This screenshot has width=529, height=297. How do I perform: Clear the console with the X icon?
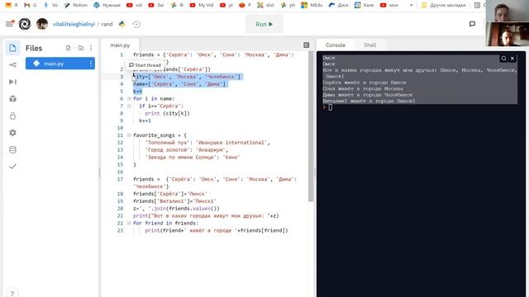coord(512,59)
